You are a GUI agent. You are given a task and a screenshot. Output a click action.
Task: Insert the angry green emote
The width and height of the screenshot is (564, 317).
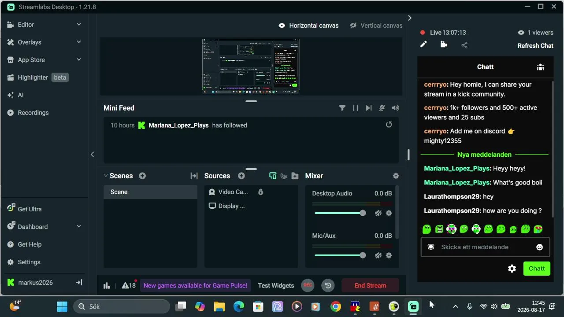coord(439,229)
